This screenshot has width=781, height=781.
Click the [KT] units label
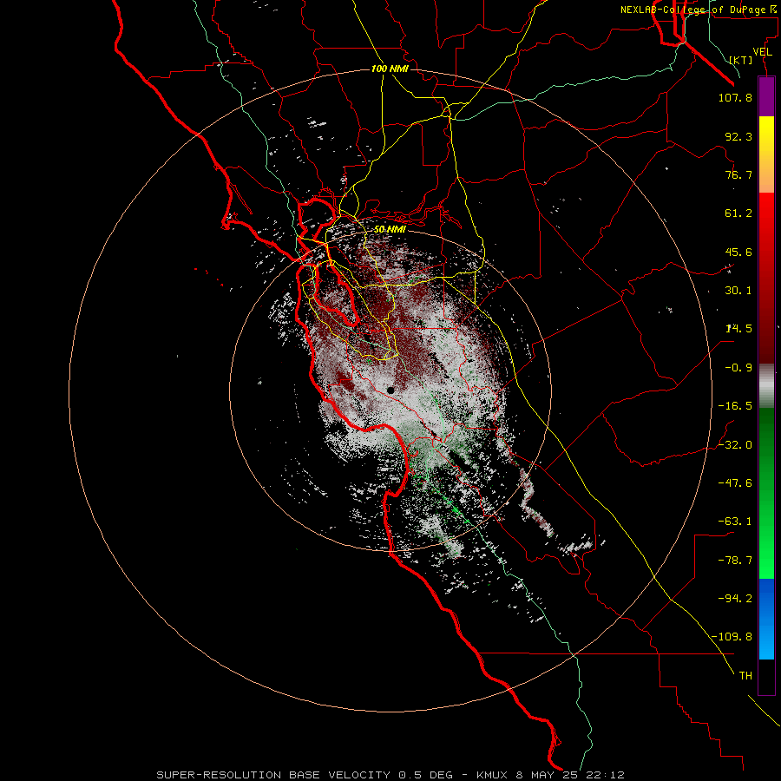point(741,60)
